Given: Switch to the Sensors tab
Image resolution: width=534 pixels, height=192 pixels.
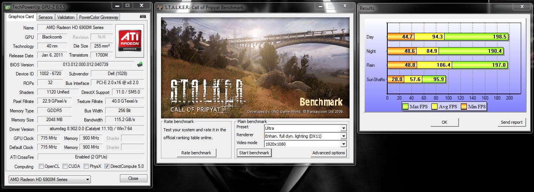Looking at the screenshot, I should pyautogui.click(x=46, y=17).
